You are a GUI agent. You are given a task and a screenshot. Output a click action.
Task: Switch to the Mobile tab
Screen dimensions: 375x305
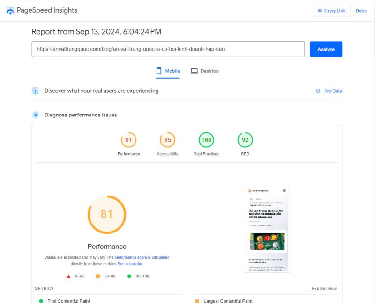pos(168,71)
